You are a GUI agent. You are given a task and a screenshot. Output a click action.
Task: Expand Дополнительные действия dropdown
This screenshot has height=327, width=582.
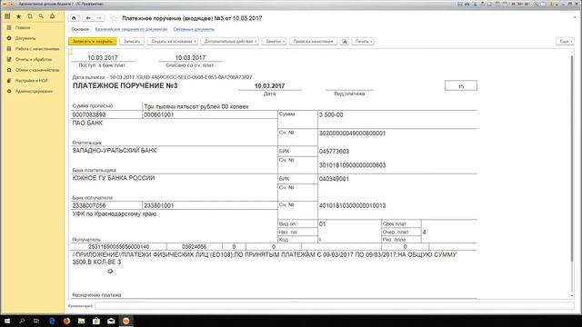click(x=230, y=41)
